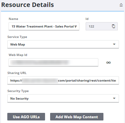Click the Security Type label
This screenshot has width=125, height=123.
[18, 91]
